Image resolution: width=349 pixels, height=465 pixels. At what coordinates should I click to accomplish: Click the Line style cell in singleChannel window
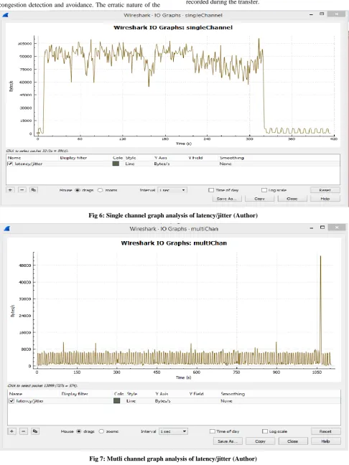(130, 164)
